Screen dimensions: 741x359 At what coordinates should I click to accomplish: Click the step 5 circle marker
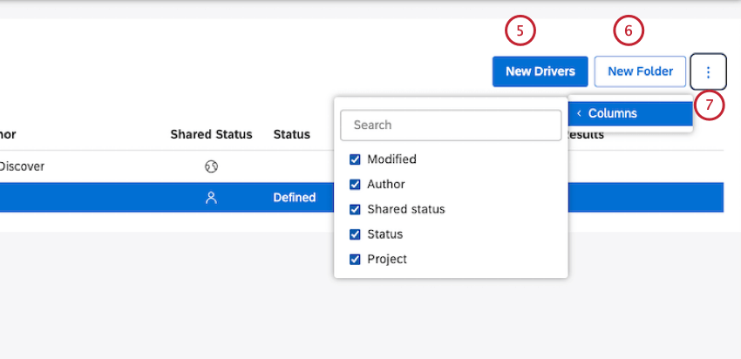(520, 30)
